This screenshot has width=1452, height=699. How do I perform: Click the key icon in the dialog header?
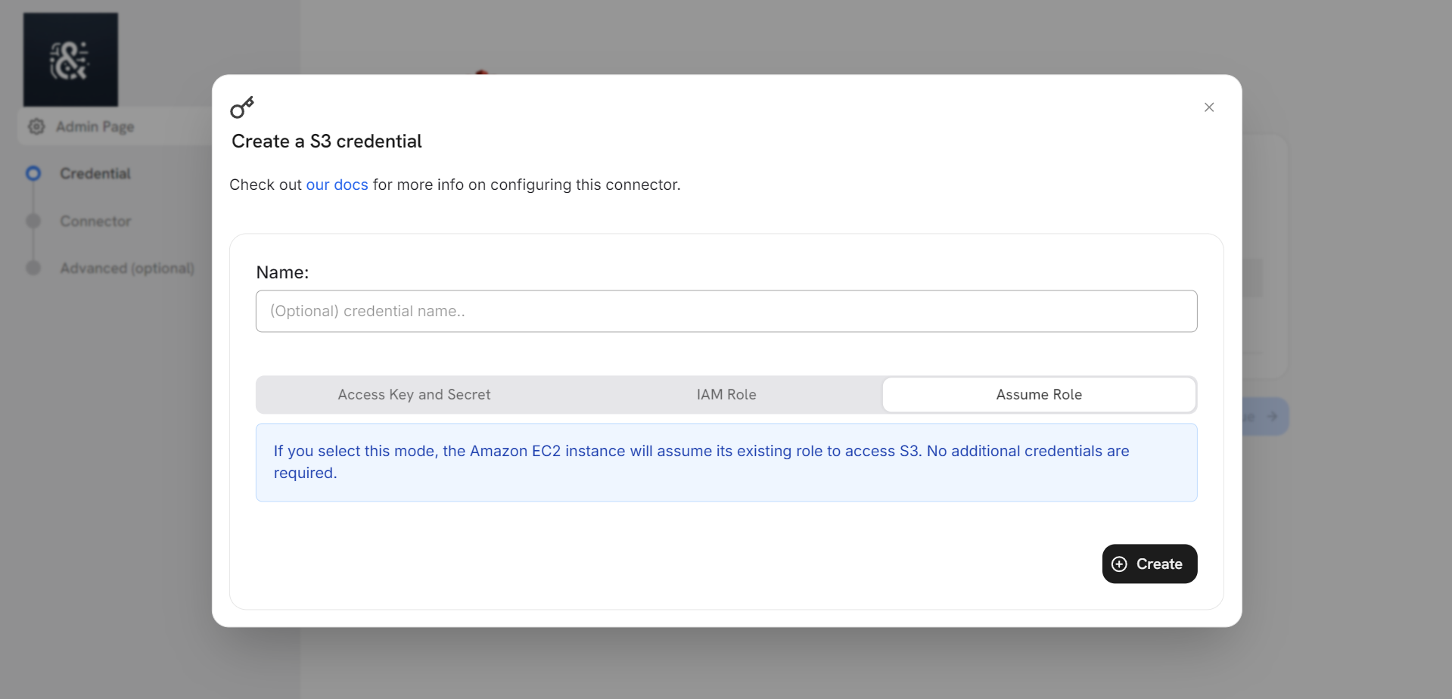click(x=242, y=108)
